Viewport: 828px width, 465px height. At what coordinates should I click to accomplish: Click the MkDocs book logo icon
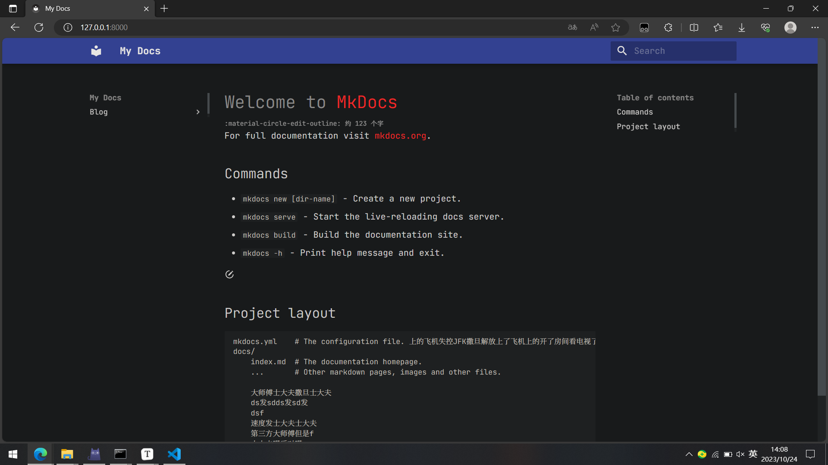[x=96, y=51]
